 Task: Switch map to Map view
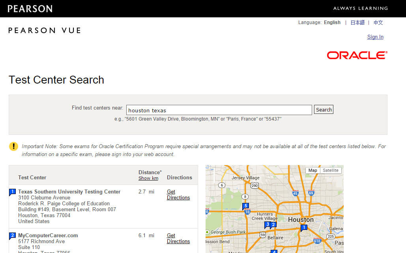313,171
